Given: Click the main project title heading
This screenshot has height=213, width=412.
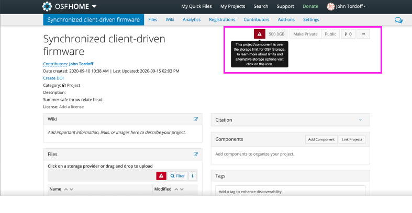Looking at the screenshot, I should (x=104, y=45).
